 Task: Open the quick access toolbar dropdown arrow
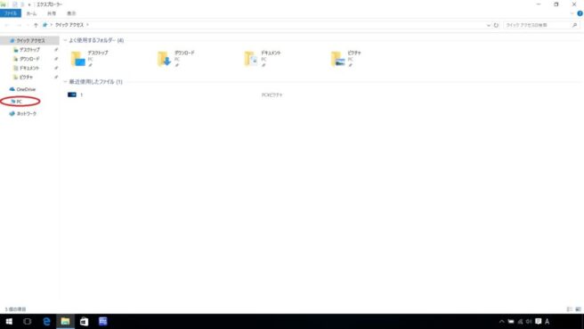[x=29, y=4]
